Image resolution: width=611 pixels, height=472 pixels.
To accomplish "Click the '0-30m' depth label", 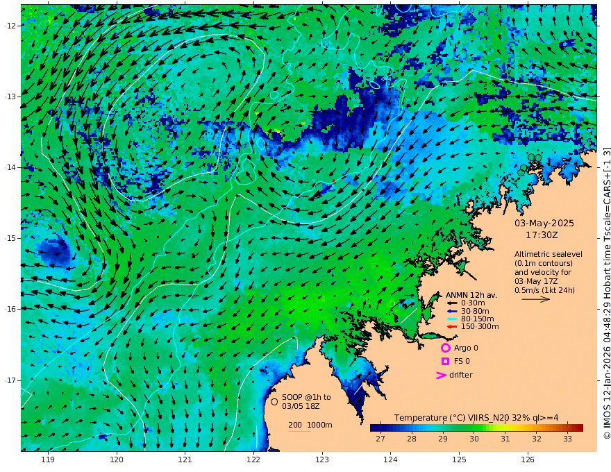I will pyautogui.click(x=473, y=303).
